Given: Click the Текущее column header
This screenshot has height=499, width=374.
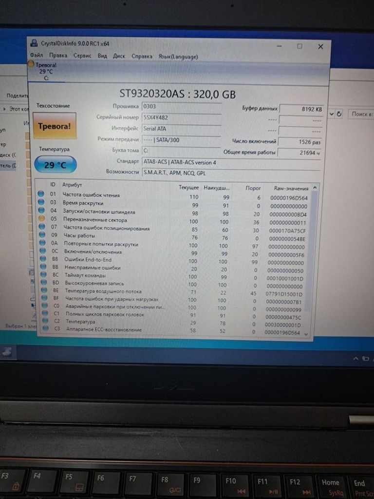Looking at the screenshot, I should [x=188, y=188].
